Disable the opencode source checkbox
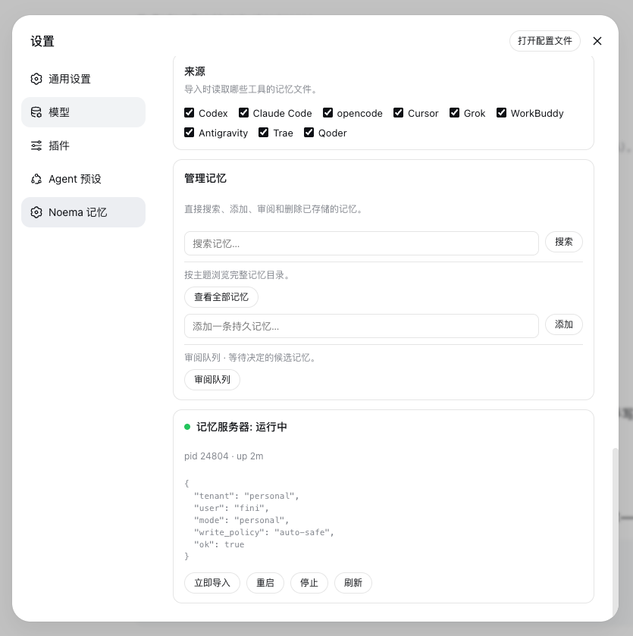This screenshot has width=633, height=636. 327,113
